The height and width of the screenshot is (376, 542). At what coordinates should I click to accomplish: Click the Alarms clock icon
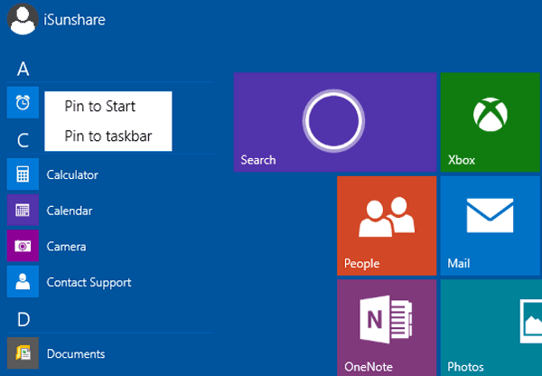tap(23, 102)
